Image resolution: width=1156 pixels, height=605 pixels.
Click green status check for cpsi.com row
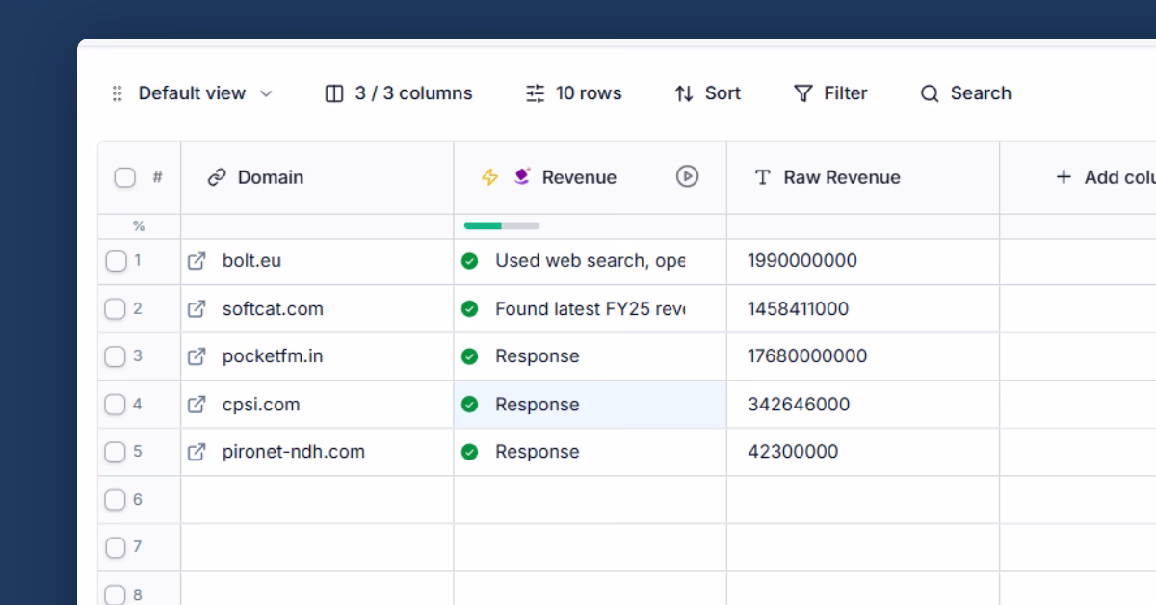[470, 405]
